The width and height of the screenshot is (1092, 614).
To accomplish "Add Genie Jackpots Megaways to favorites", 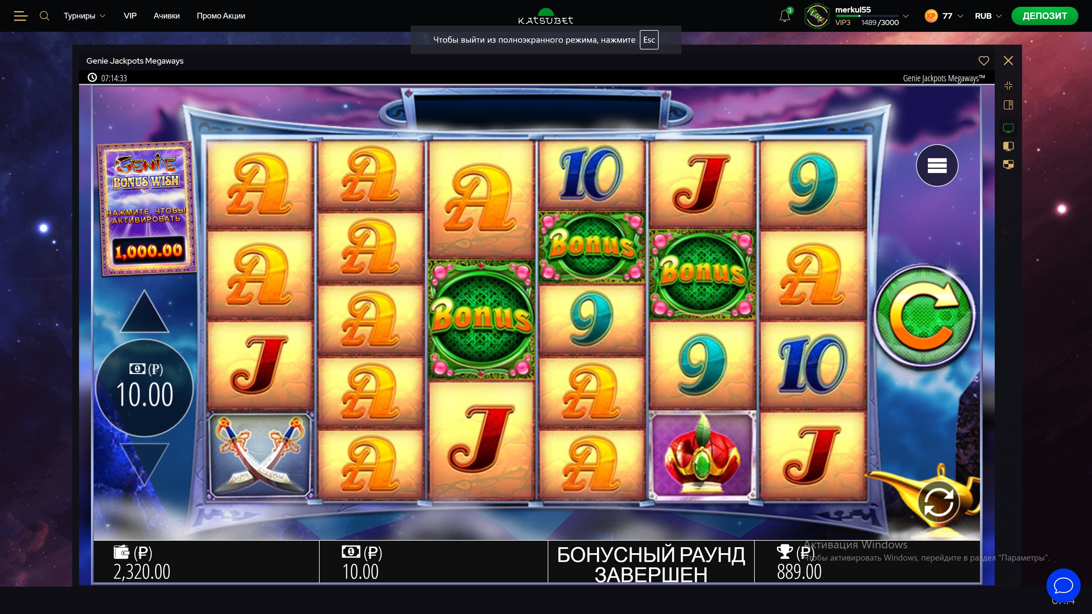I will pos(983,61).
